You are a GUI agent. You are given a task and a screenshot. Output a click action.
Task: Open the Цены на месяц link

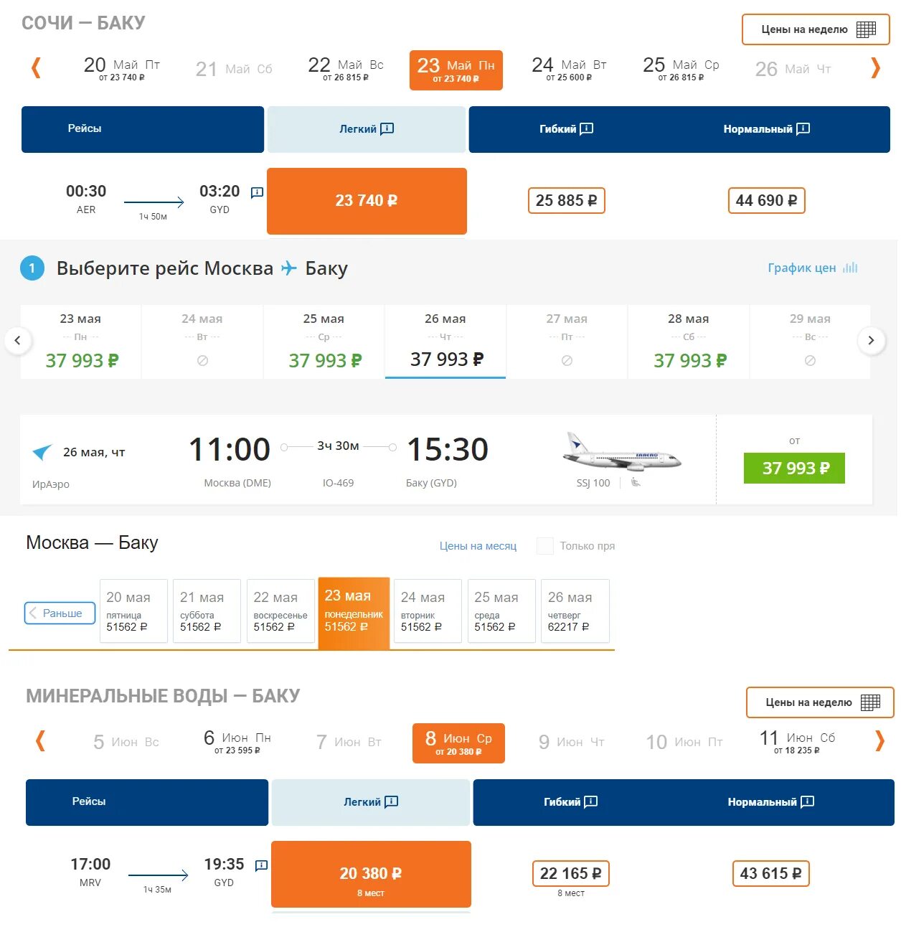tap(478, 546)
